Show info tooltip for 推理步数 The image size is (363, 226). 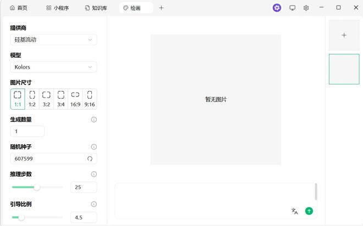coord(94,174)
